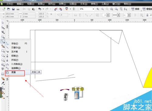Click the Freehand tool button in the toolbox

[3, 41]
